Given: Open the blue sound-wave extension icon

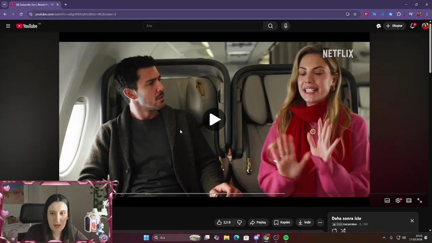Looking at the screenshot, I should [x=382, y=14].
